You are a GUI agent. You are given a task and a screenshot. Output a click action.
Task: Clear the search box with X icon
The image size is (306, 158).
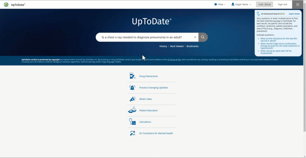pos(195,37)
